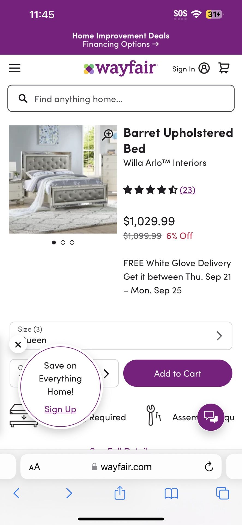Tap the Sign In account icon
Screen dimensions: 242x525
204,68
